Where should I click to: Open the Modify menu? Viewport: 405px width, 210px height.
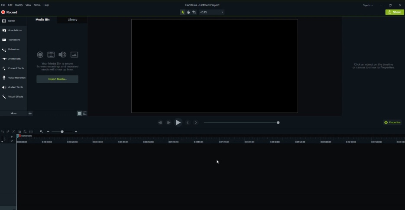point(19,5)
